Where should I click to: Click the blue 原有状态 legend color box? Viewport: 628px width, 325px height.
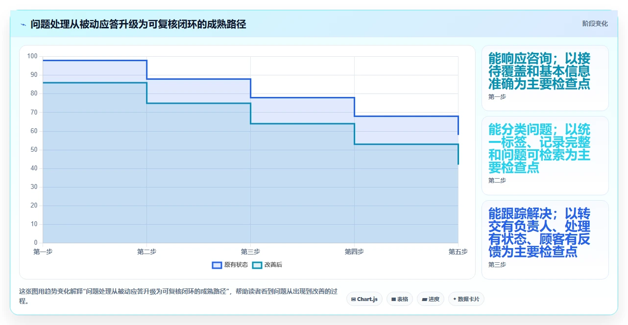tap(217, 265)
